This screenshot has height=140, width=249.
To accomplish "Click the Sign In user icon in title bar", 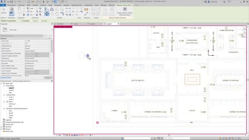I will click(209, 2).
